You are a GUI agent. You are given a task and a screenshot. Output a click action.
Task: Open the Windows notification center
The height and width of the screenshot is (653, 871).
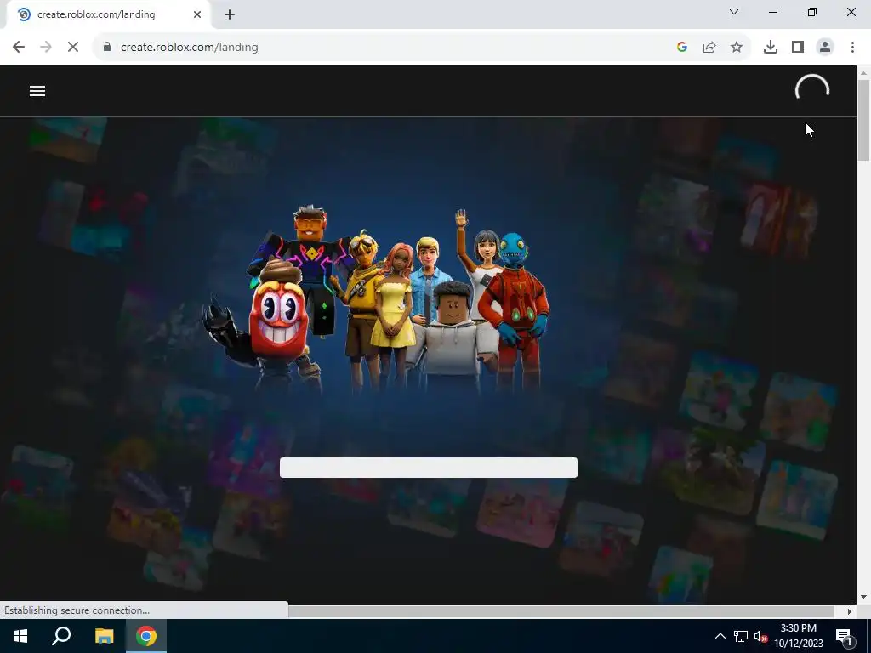pyautogui.click(x=845, y=637)
